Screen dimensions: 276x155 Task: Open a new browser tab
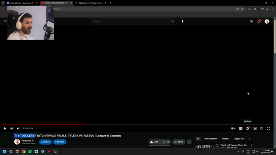coord(110,3)
